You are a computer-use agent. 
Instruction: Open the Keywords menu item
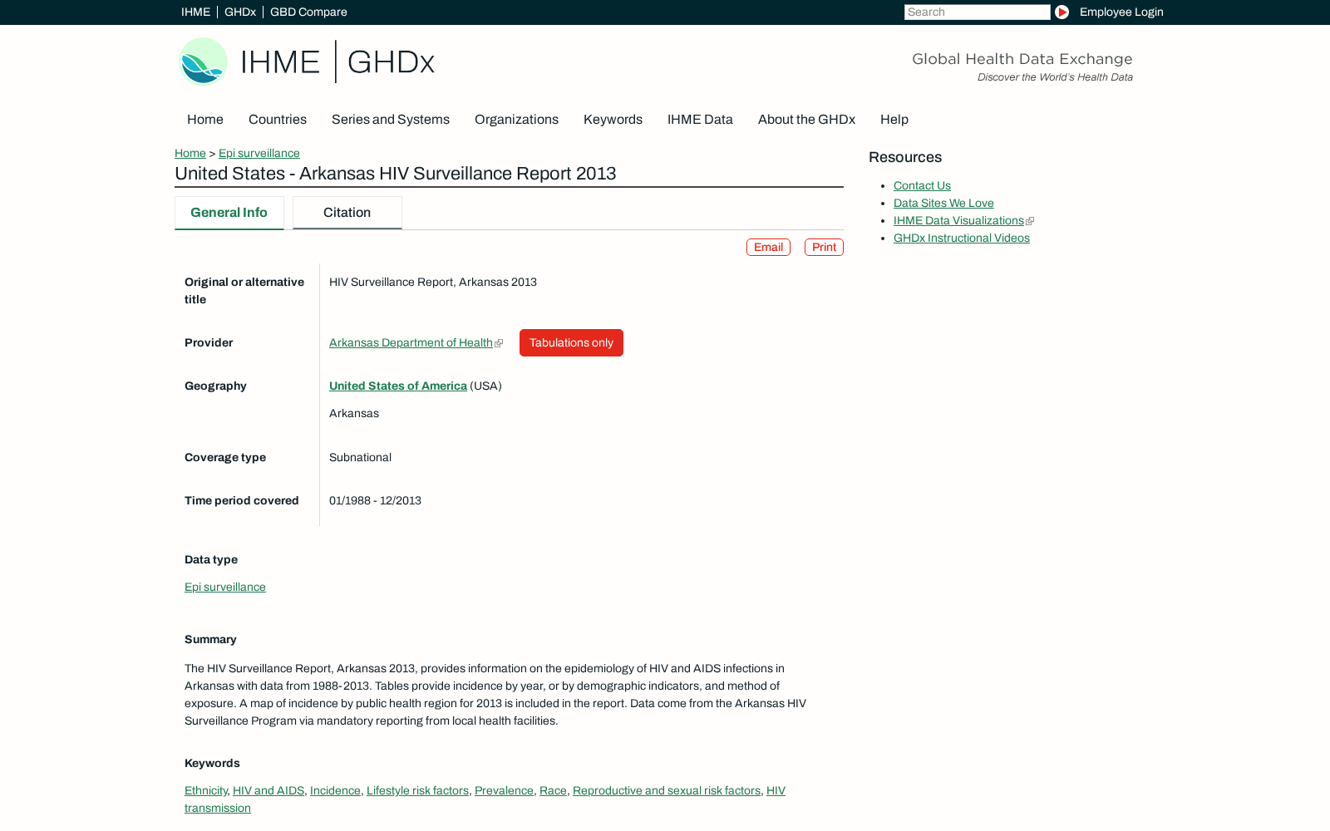point(613,120)
